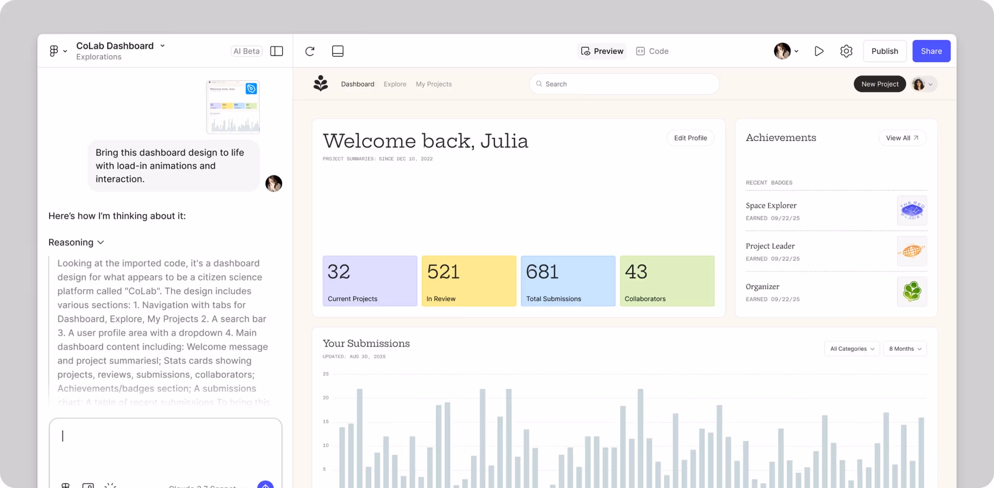This screenshot has width=994, height=488.
Task: Click the Organizer green badge icon
Action: coord(912,292)
